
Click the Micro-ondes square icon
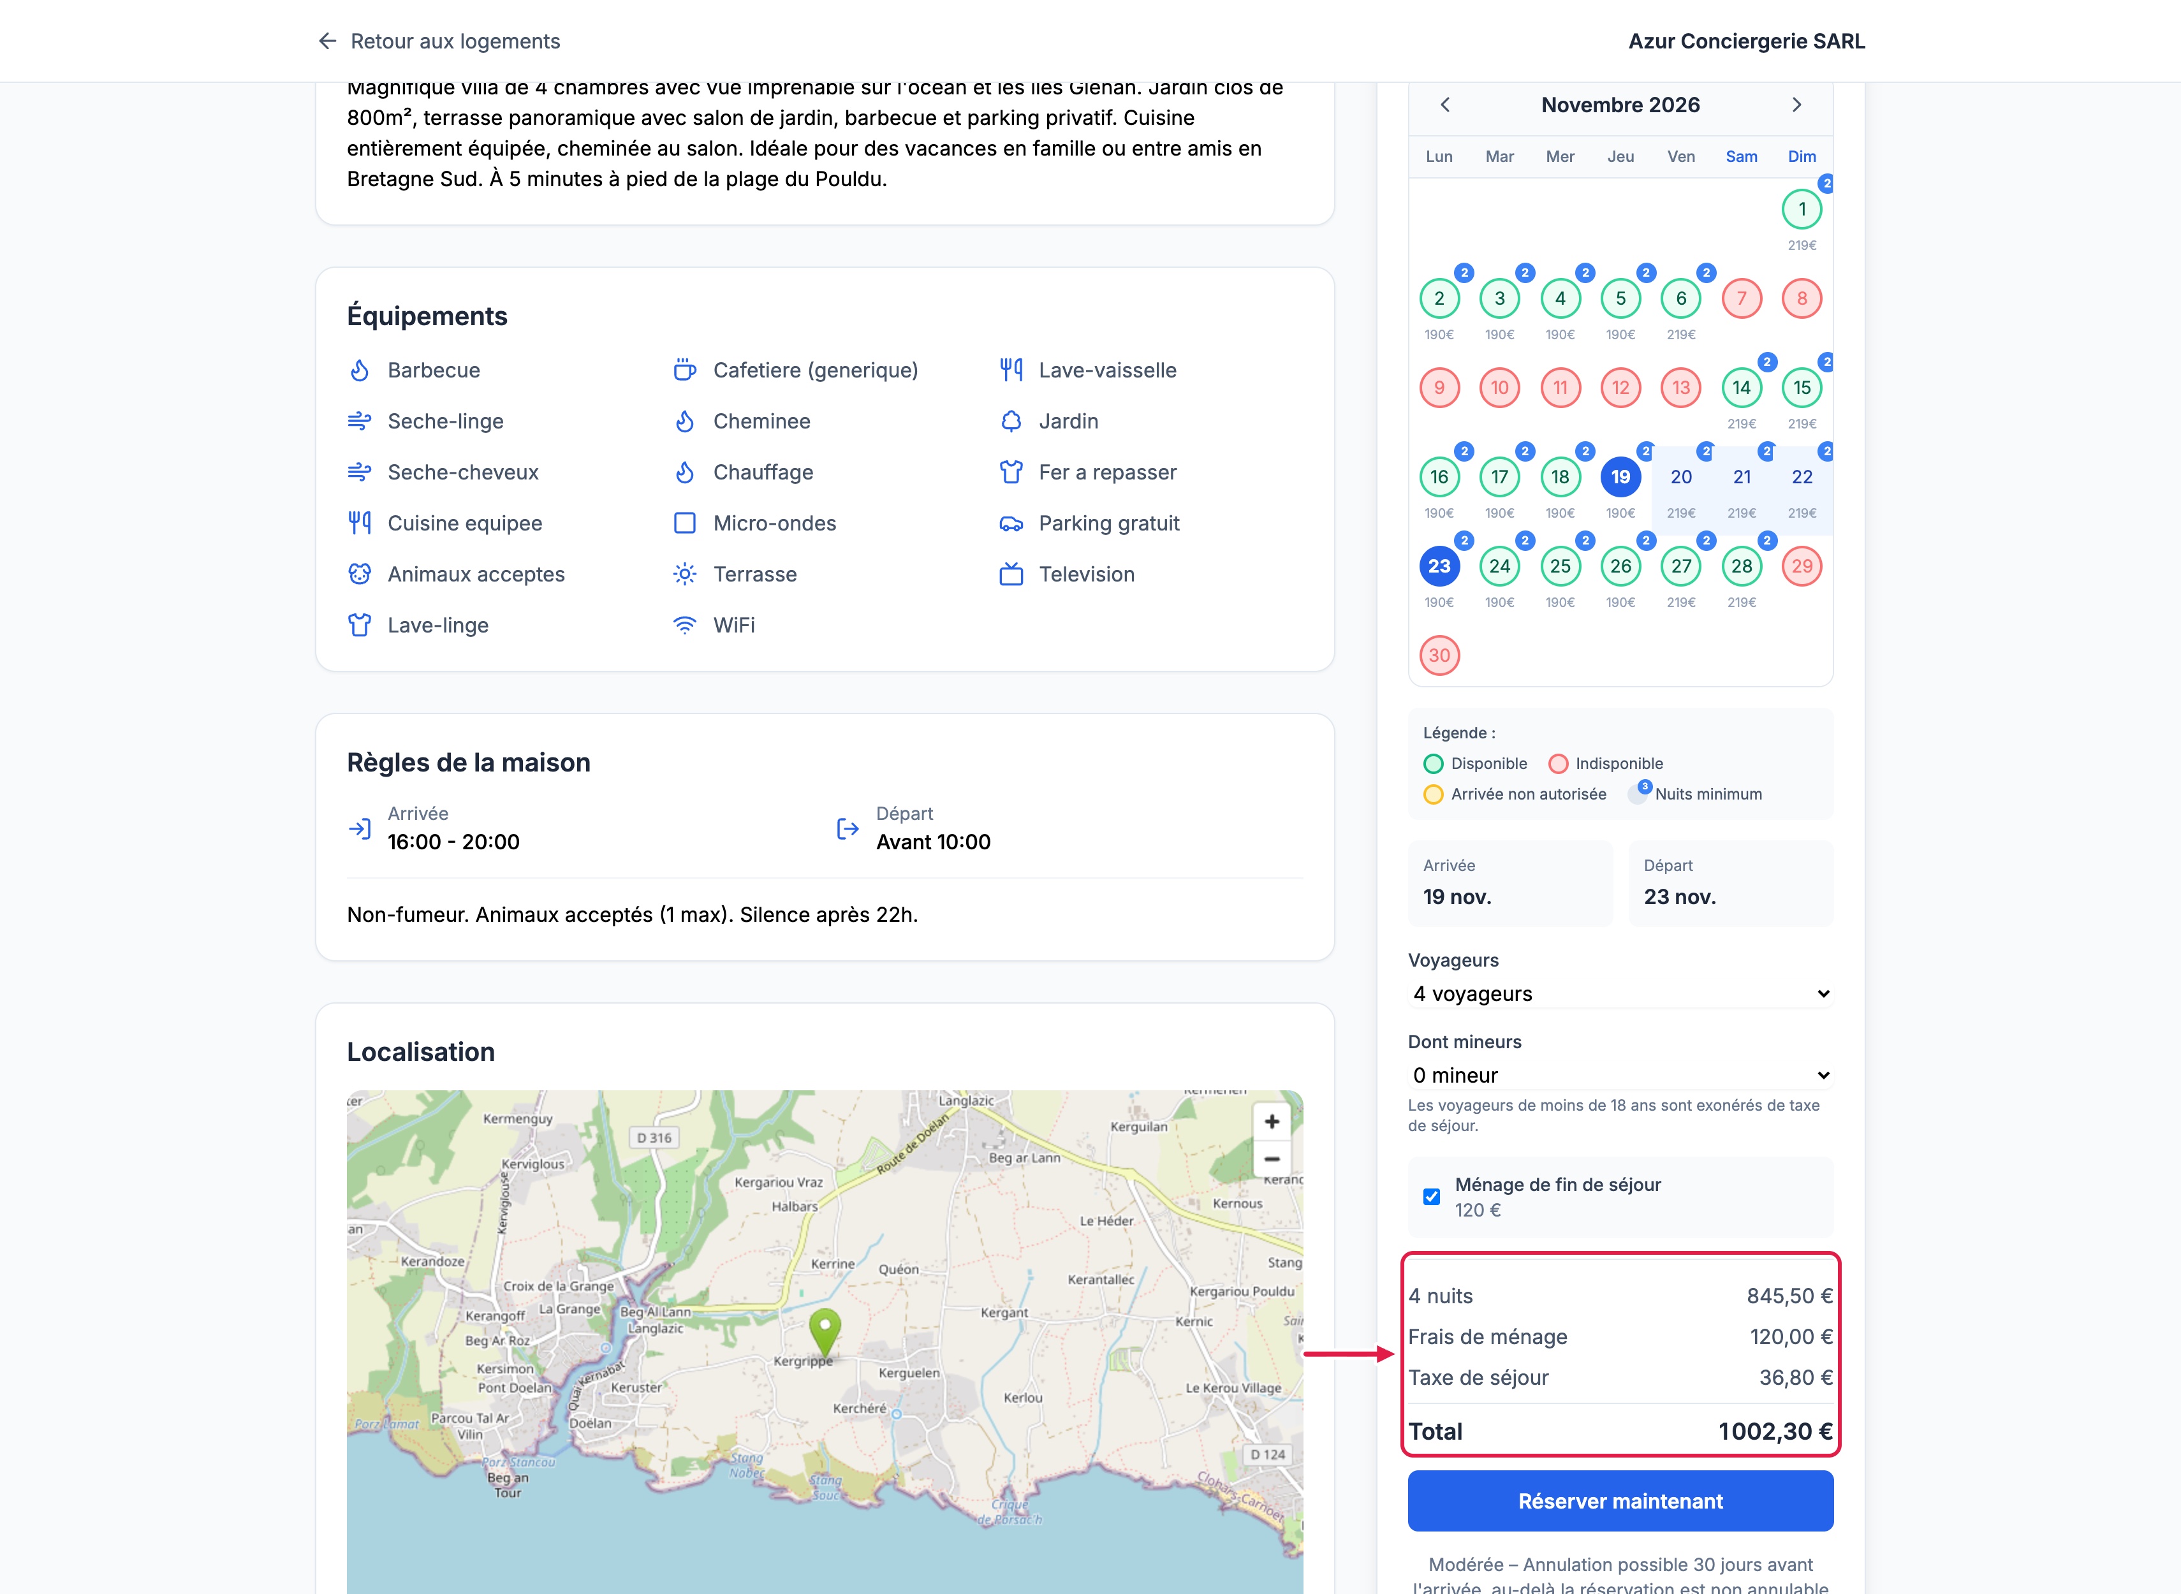(685, 523)
